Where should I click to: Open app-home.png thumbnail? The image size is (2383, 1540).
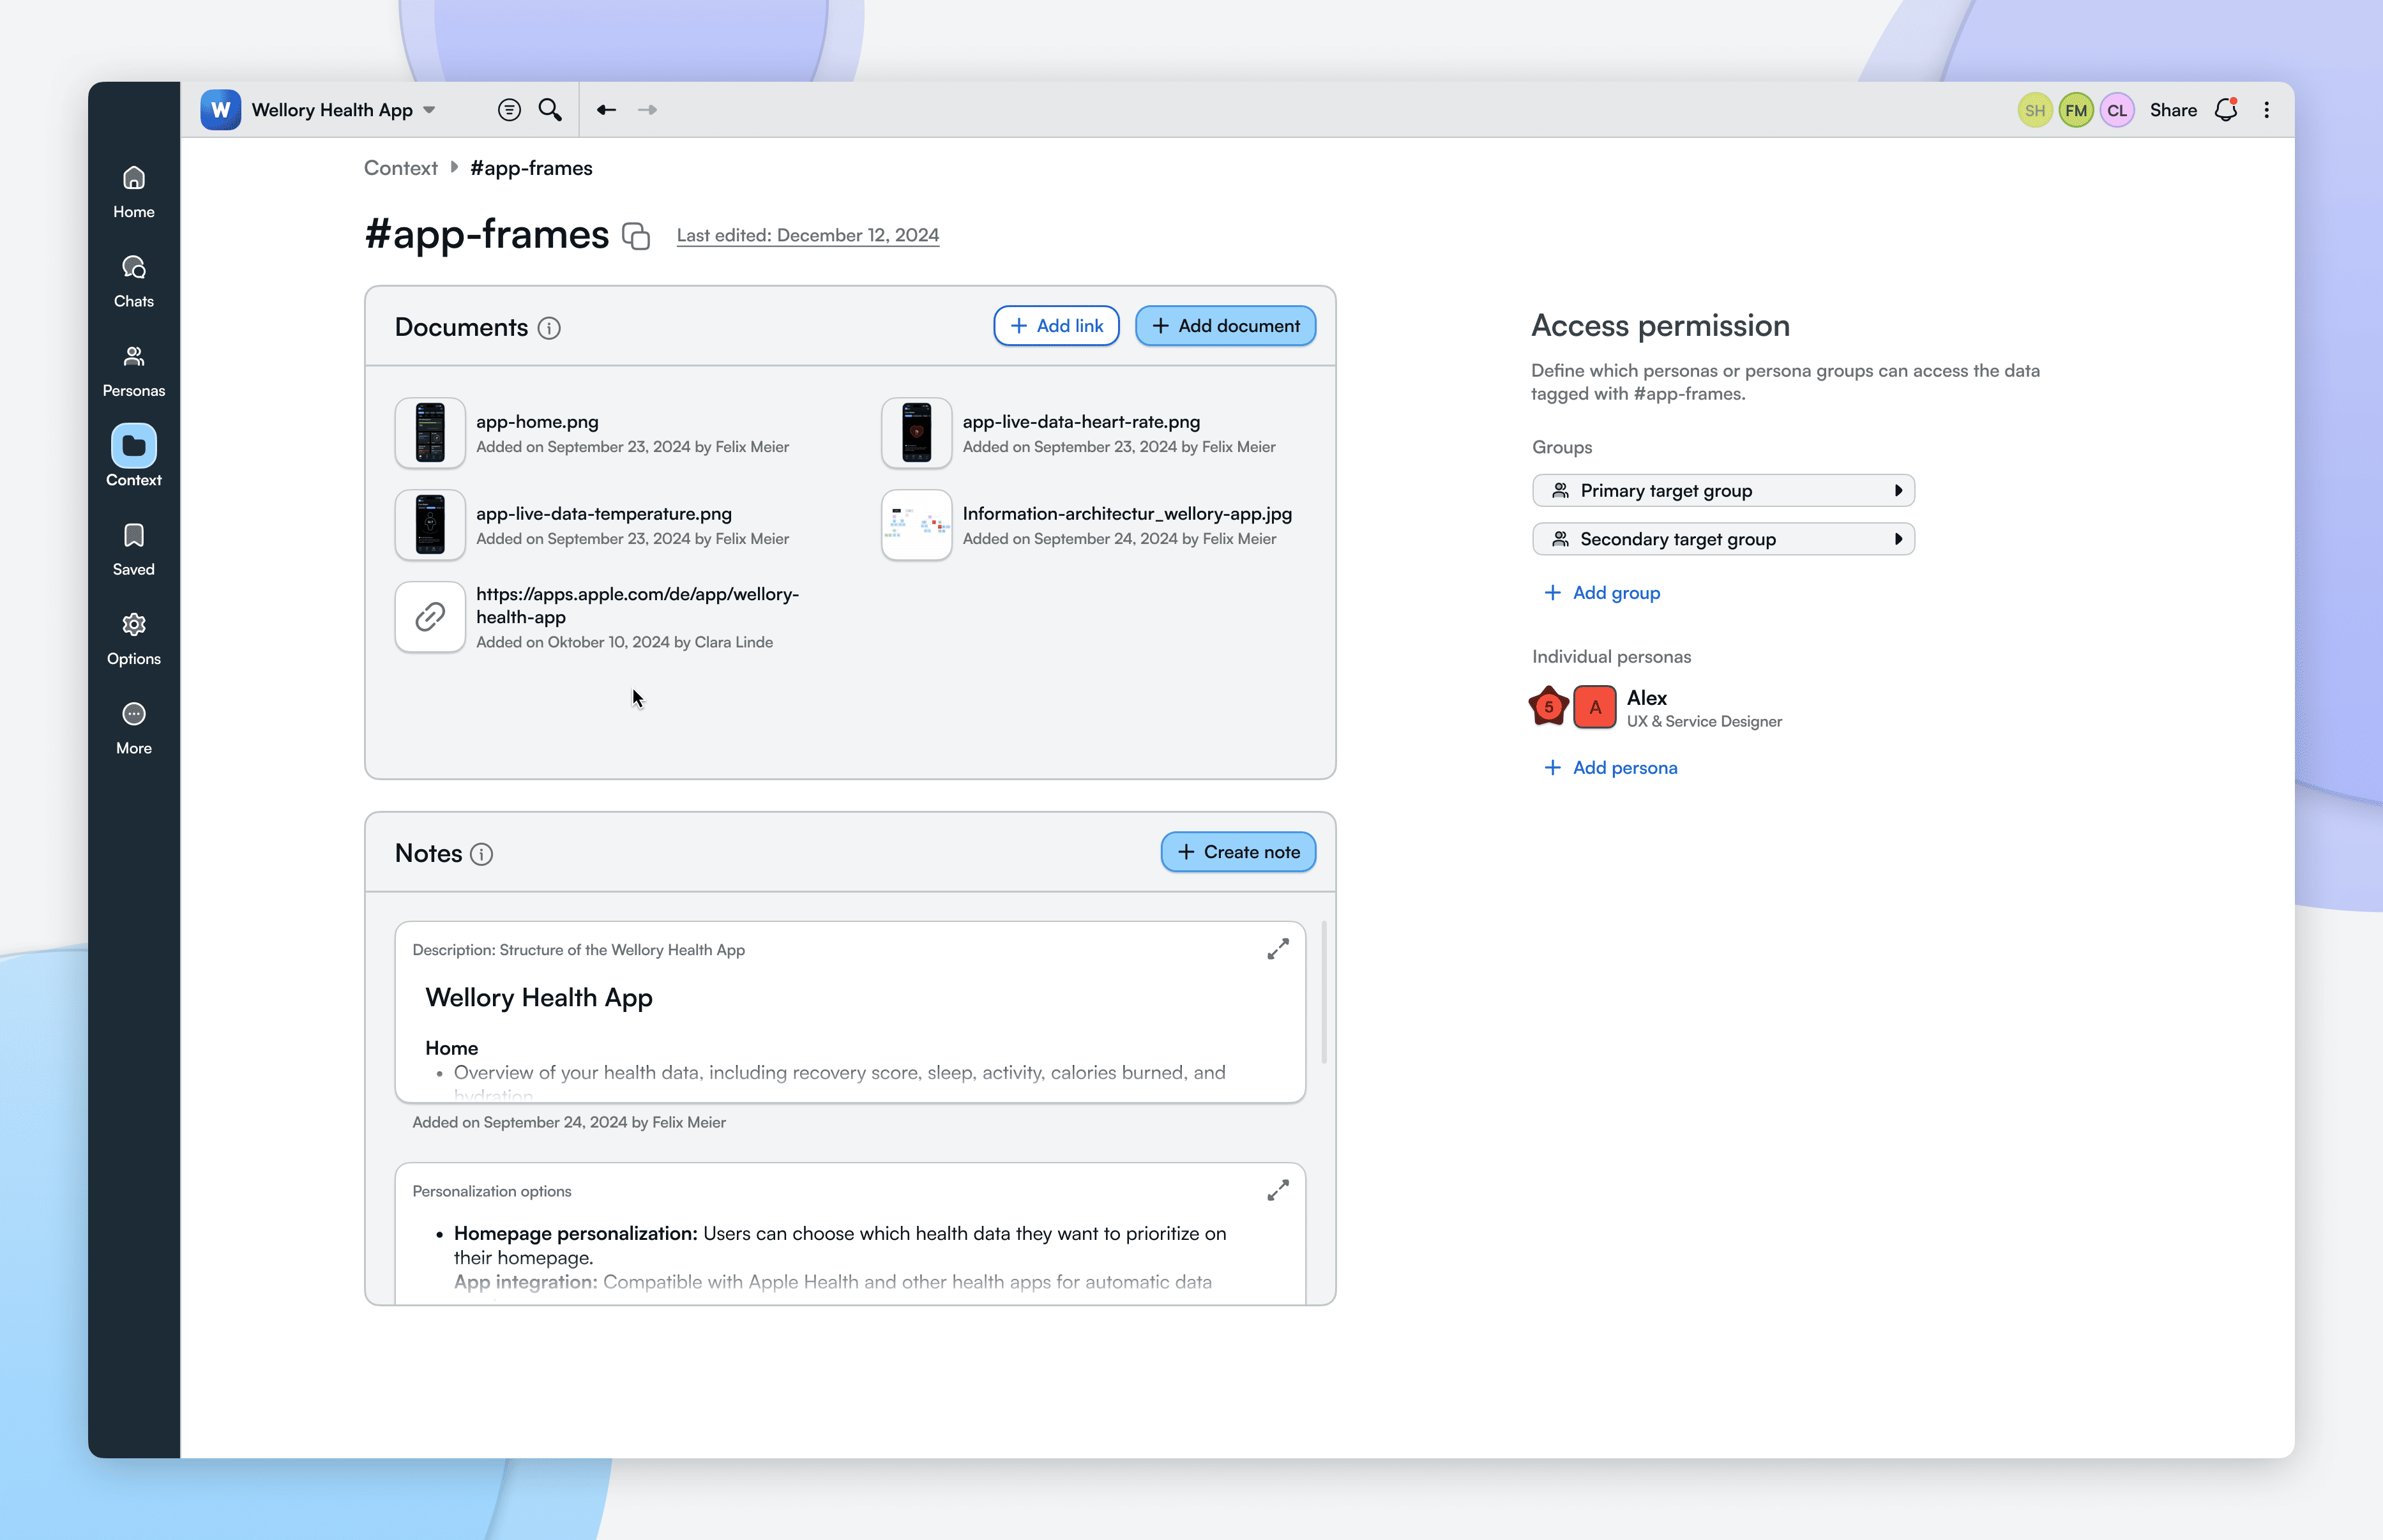click(430, 433)
